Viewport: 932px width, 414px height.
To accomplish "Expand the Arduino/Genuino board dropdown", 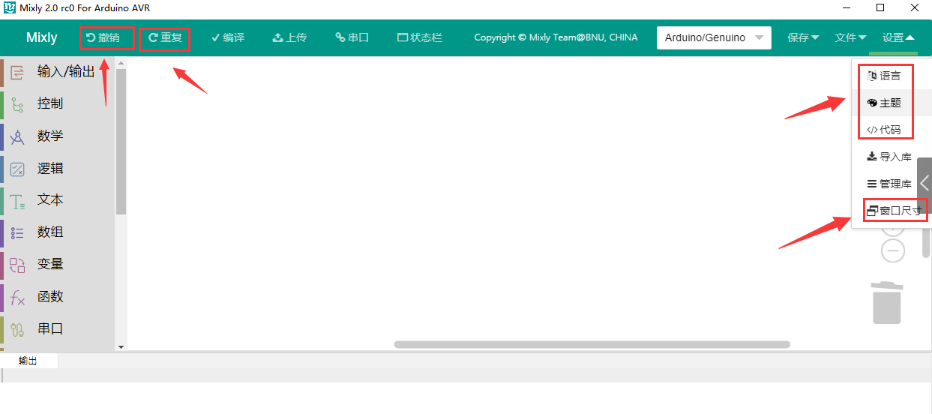I will [714, 37].
